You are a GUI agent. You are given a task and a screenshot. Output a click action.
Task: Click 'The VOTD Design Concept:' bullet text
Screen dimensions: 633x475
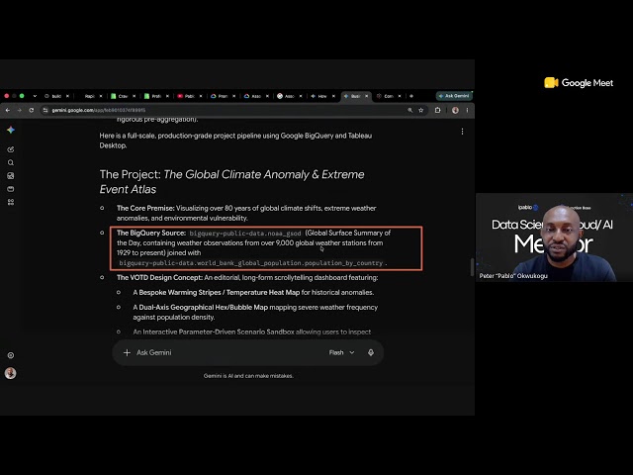[159, 278]
